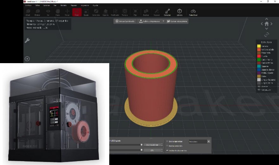Click the Falda / Borde purple swatch
279x165 pixels.
(259, 73)
